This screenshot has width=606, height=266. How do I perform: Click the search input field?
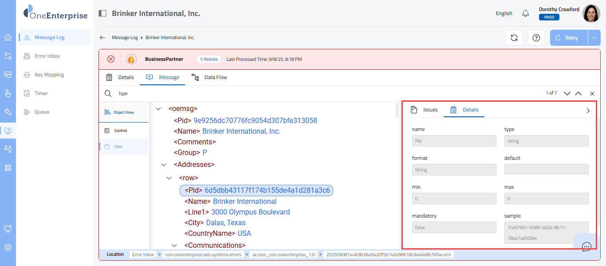point(311,94)
